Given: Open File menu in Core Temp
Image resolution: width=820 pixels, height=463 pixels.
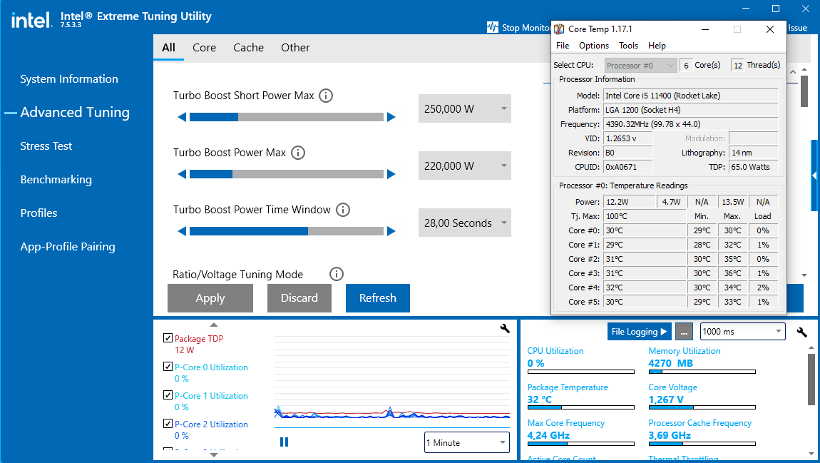Looking at the screenshot, I should click(563, 46).
